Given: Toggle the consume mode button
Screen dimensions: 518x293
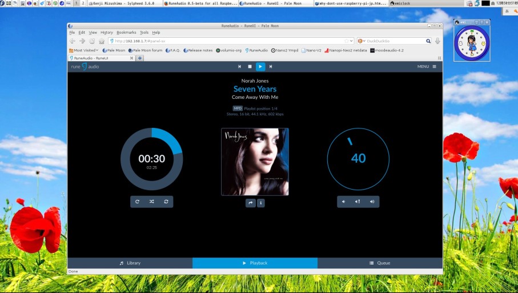Looking at the screenshot, I should click(x=166, y=202).
